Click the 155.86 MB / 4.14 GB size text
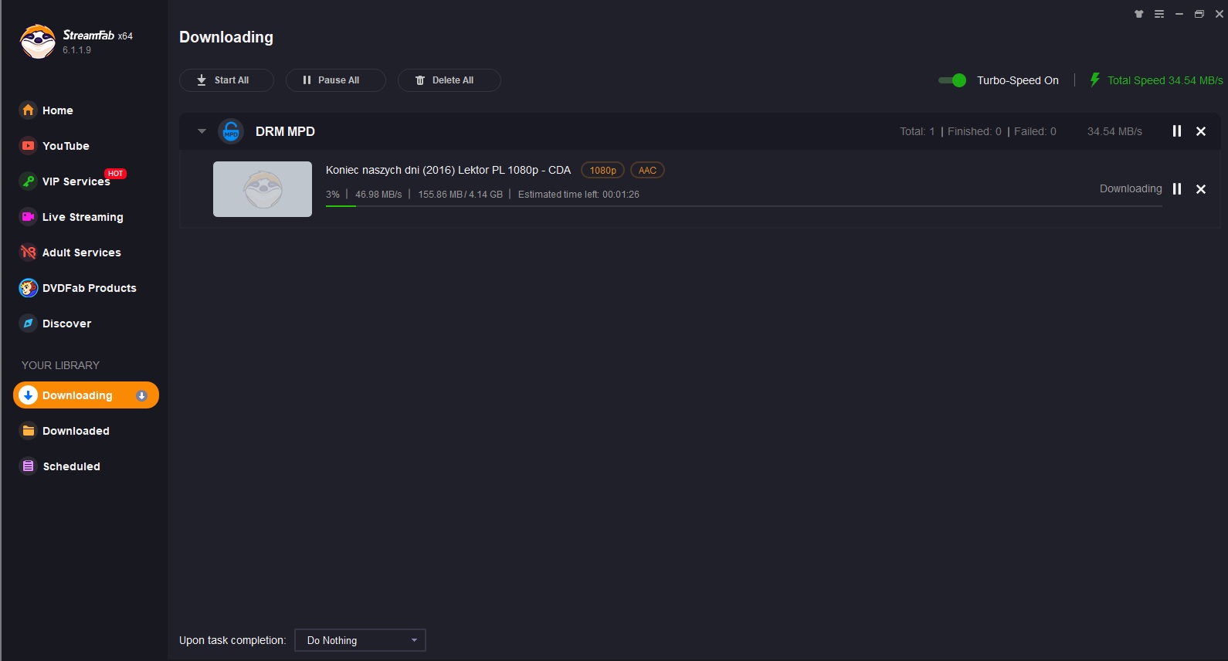The width and height of the screenshot is (1228, 661). (460, 195)
